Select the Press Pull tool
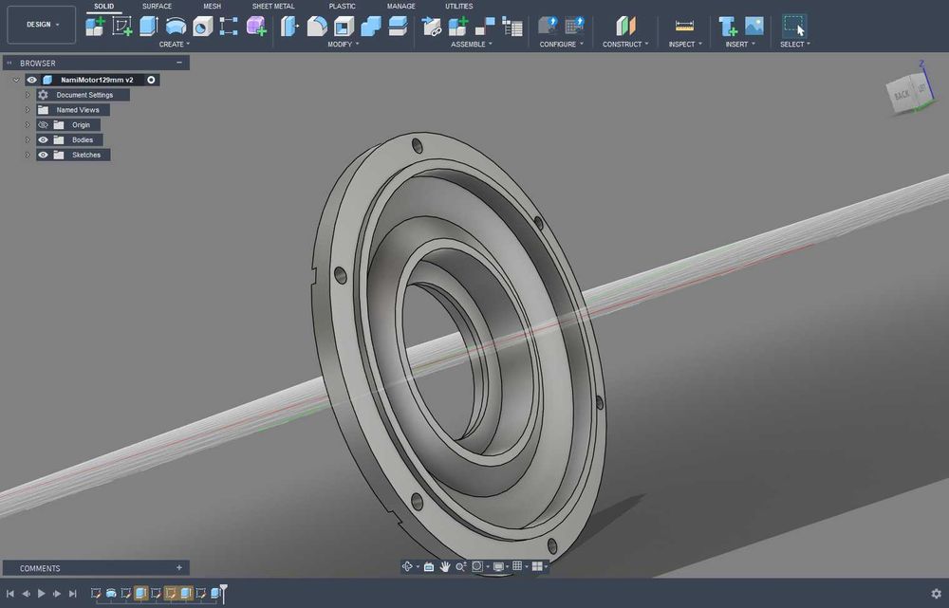This screenshot has height=608, width=949. tap(289, 27)
